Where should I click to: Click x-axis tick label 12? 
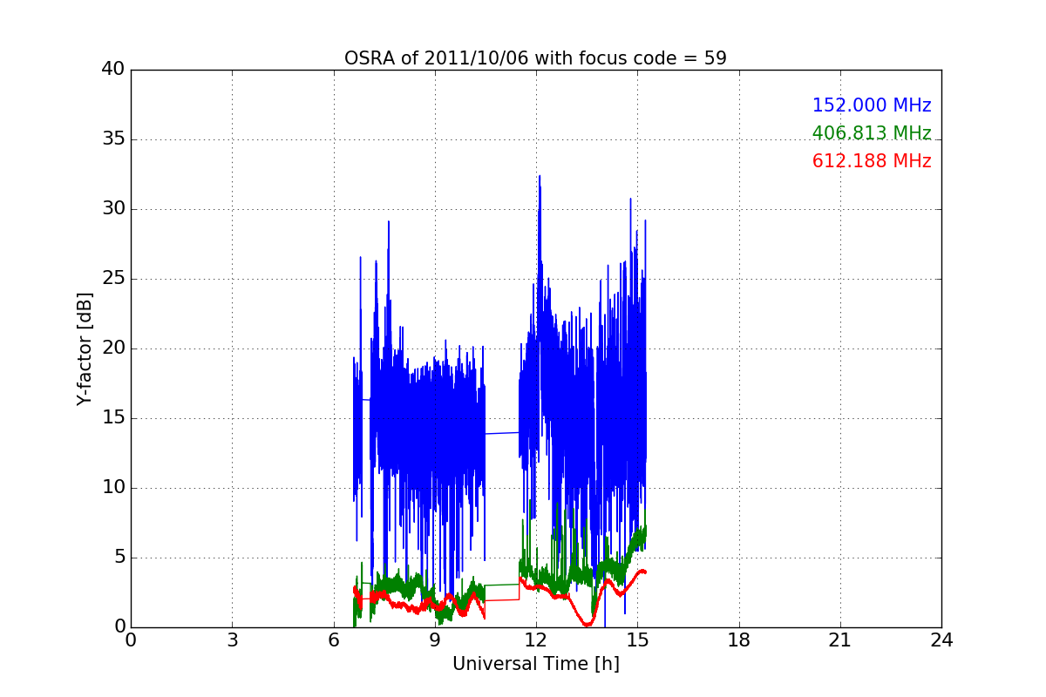(536, 639)
